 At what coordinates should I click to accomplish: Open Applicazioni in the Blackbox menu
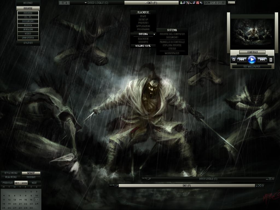[143, 26]
